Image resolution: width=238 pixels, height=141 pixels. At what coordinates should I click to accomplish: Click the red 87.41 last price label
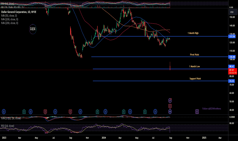pos(233,71)
